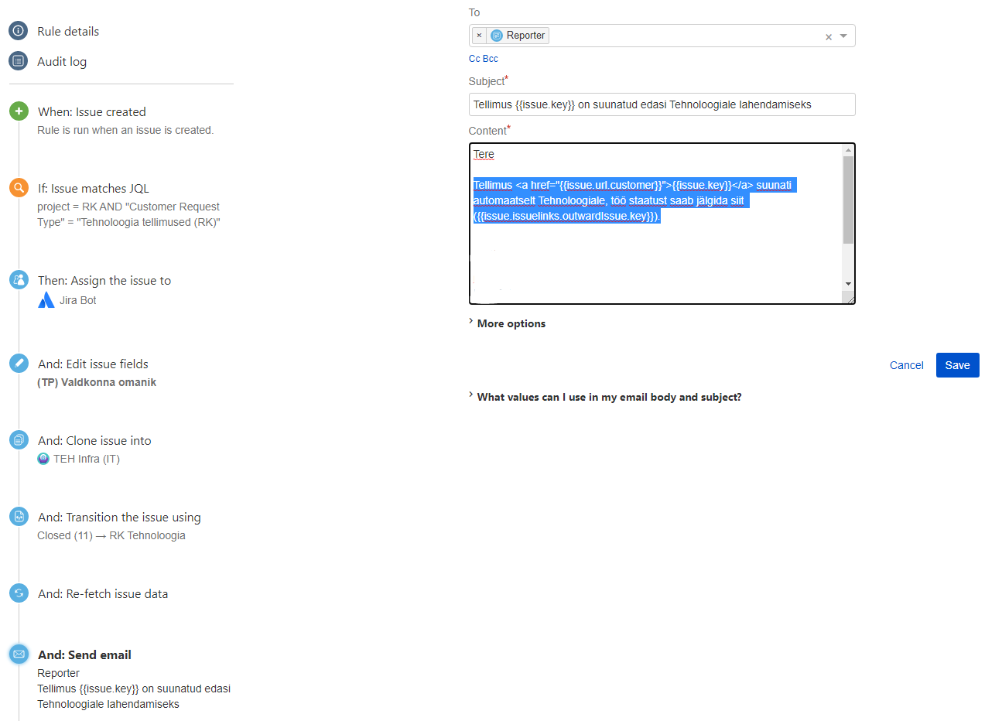Select Then: Assign the issue to step

point(104,280)
